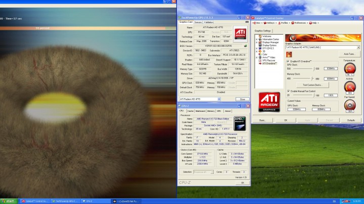This screenshot has height=204, width=364.
Task: Open the Windows Start menu
Action: 9,201
